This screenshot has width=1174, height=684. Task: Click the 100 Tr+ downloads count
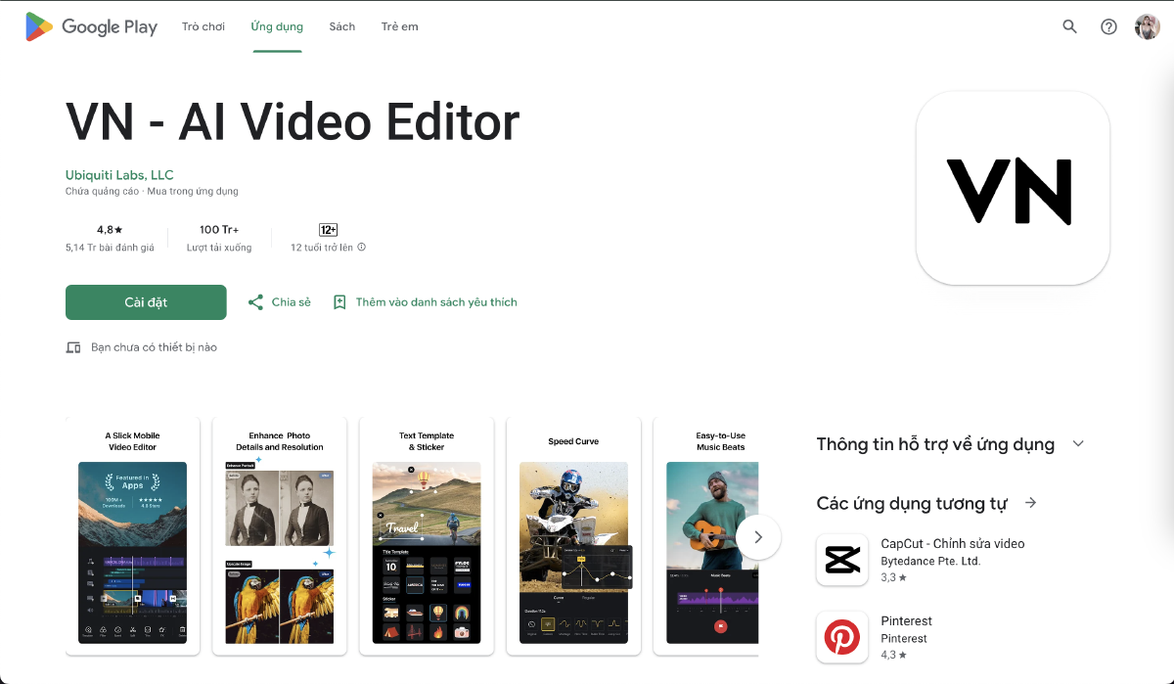coord(219,230)
